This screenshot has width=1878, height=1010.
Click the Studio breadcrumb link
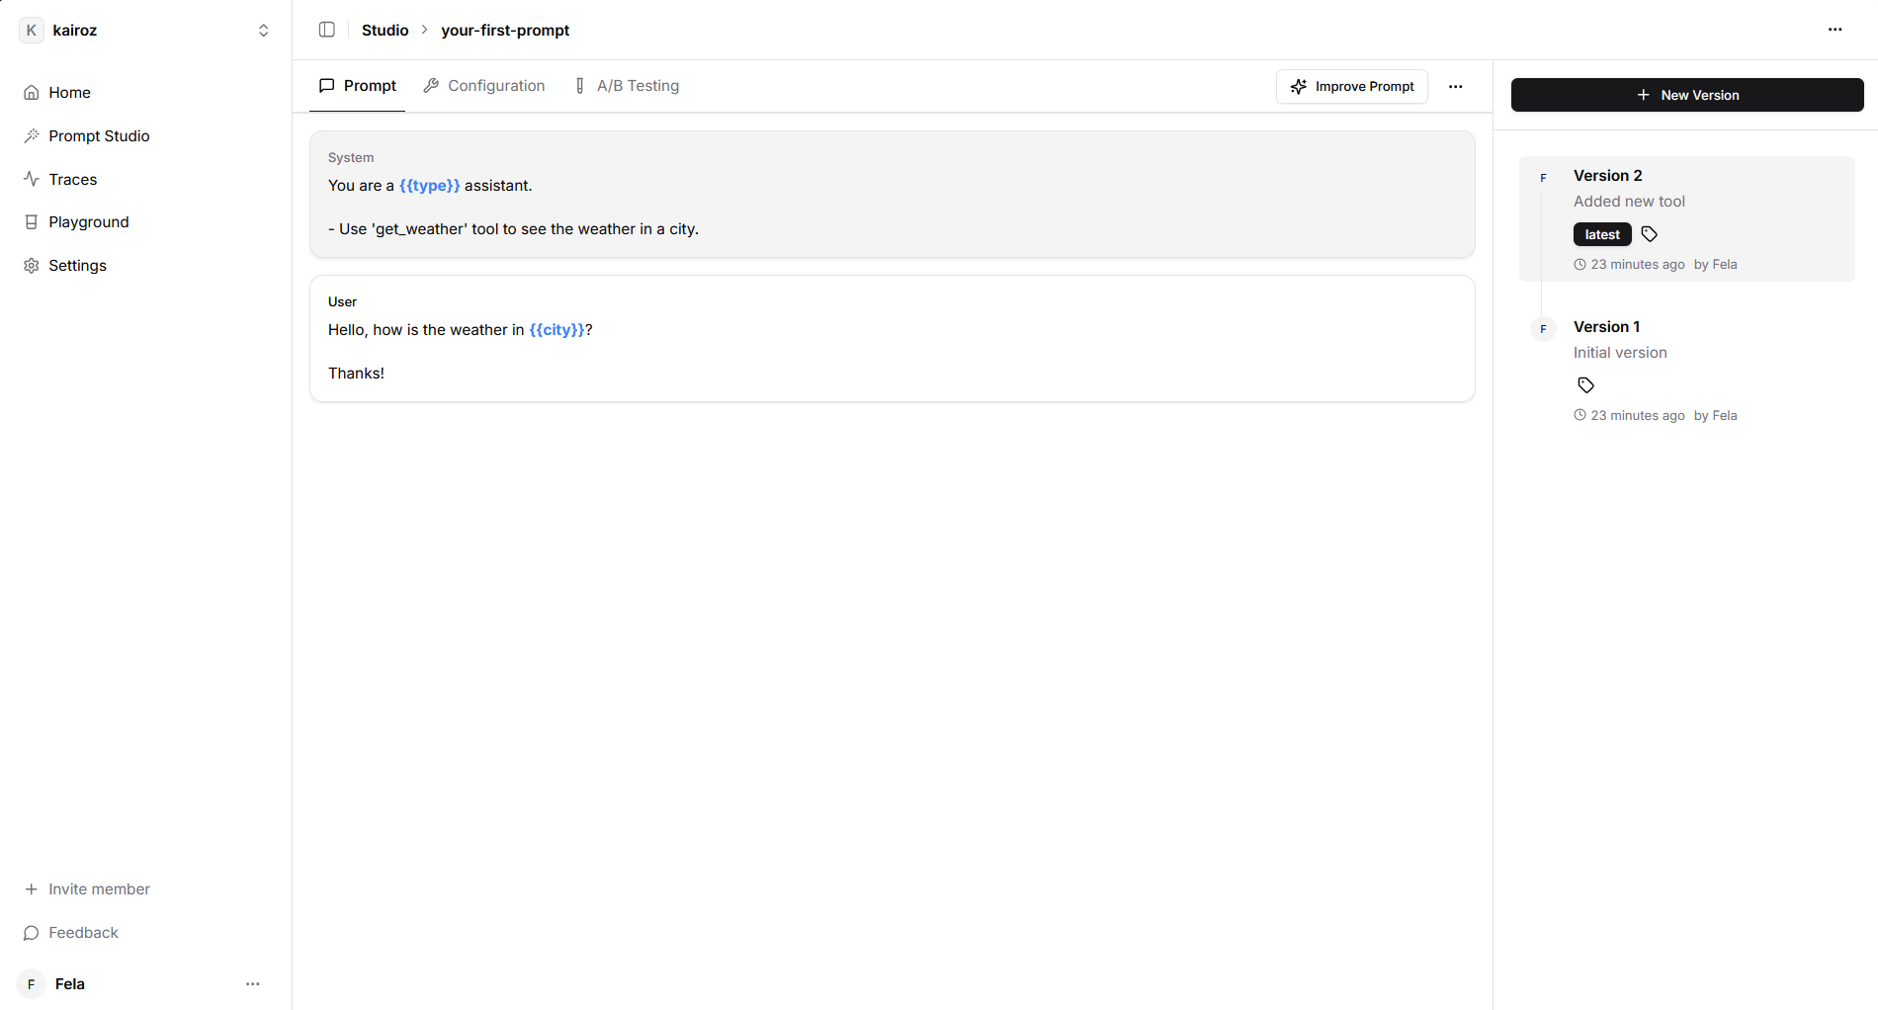[x=384, y=31]
